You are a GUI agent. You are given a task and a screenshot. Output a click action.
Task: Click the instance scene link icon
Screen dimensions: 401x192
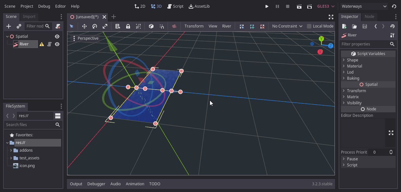click(x=19, y=26)
